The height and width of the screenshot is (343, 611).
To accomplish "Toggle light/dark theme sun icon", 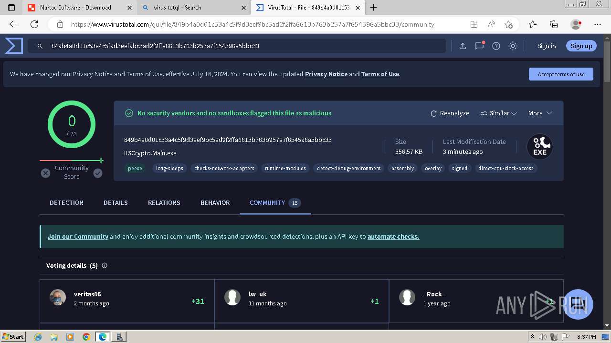I will pos(513,46).
